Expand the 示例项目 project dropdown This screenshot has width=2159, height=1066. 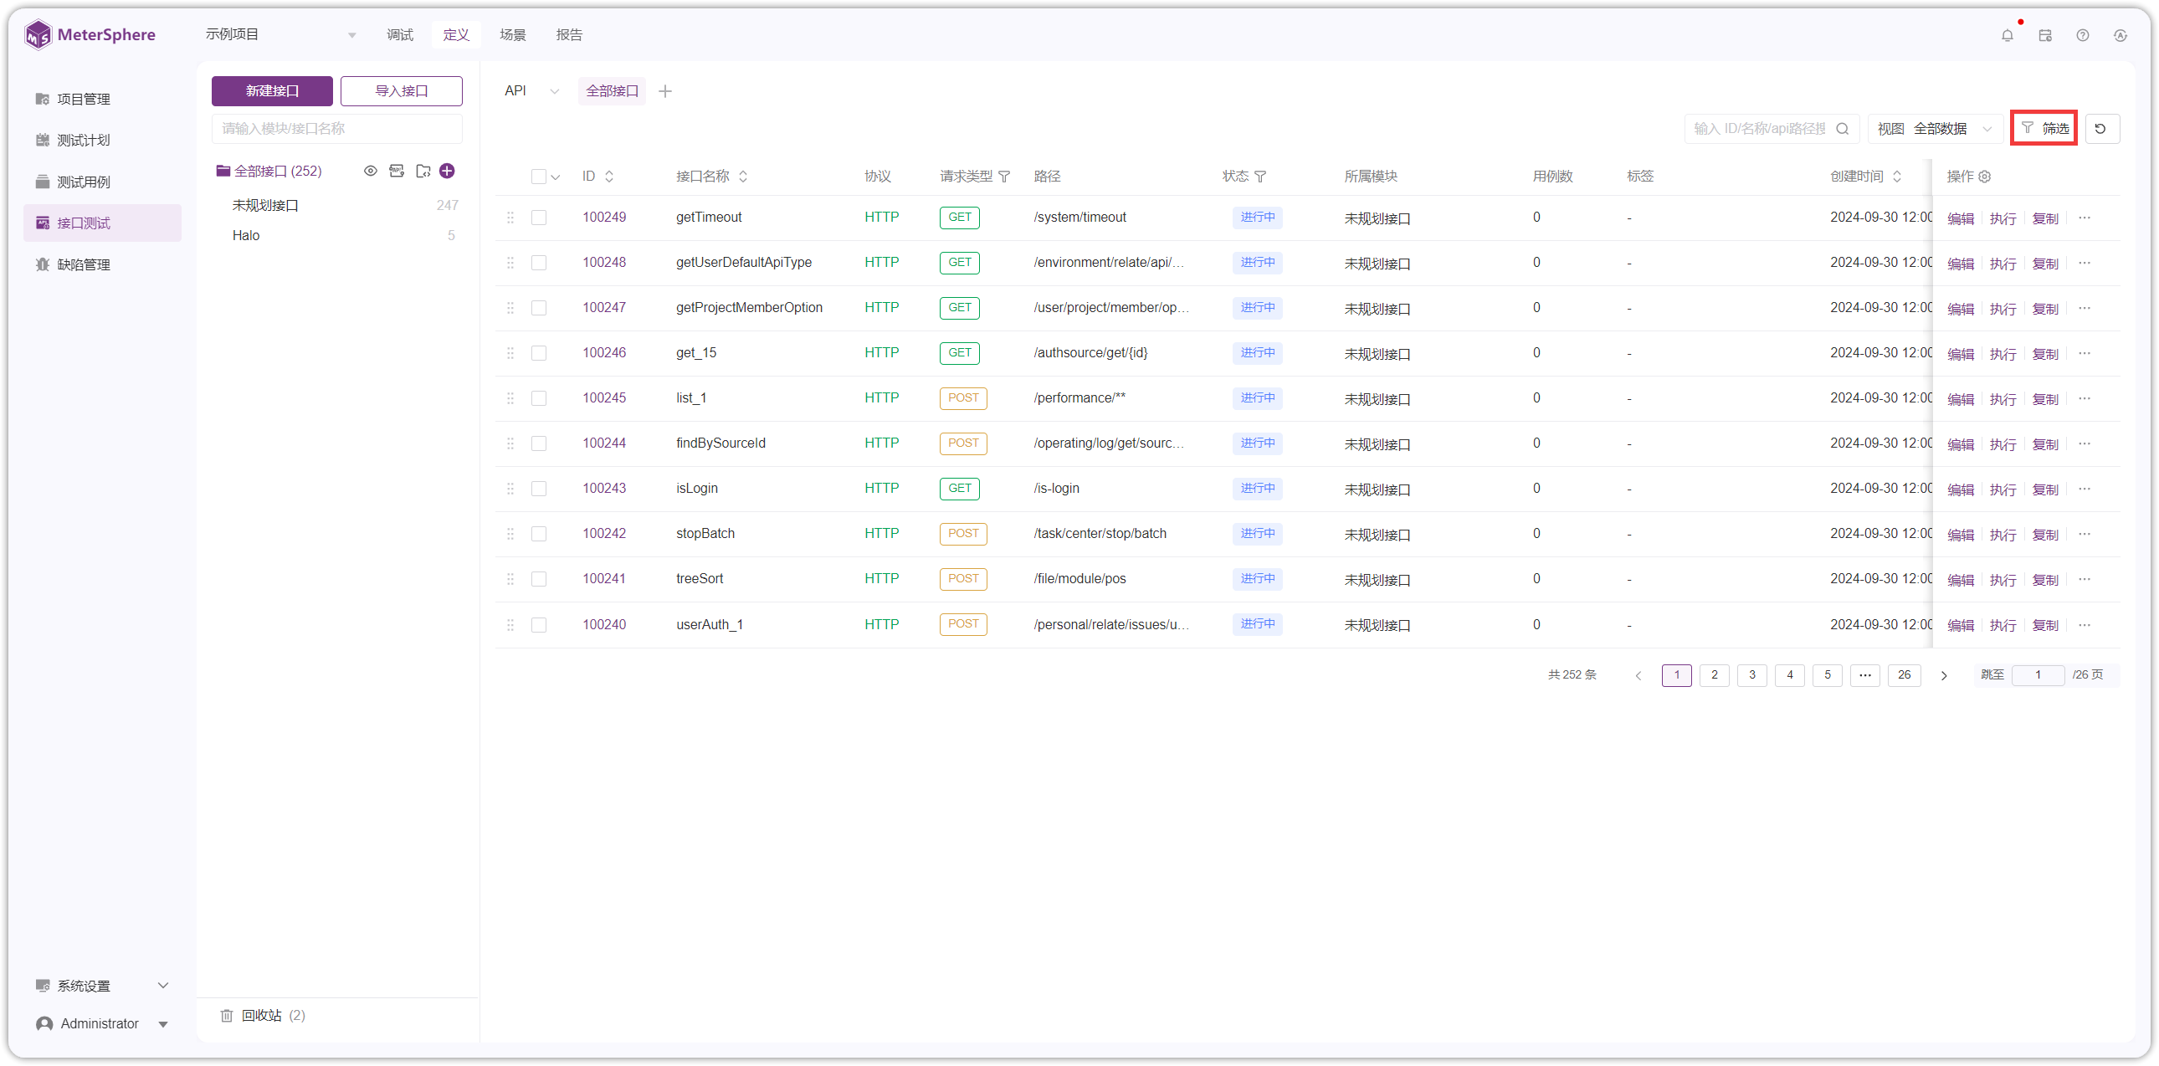pyautogui.click(x=282, y=34)
